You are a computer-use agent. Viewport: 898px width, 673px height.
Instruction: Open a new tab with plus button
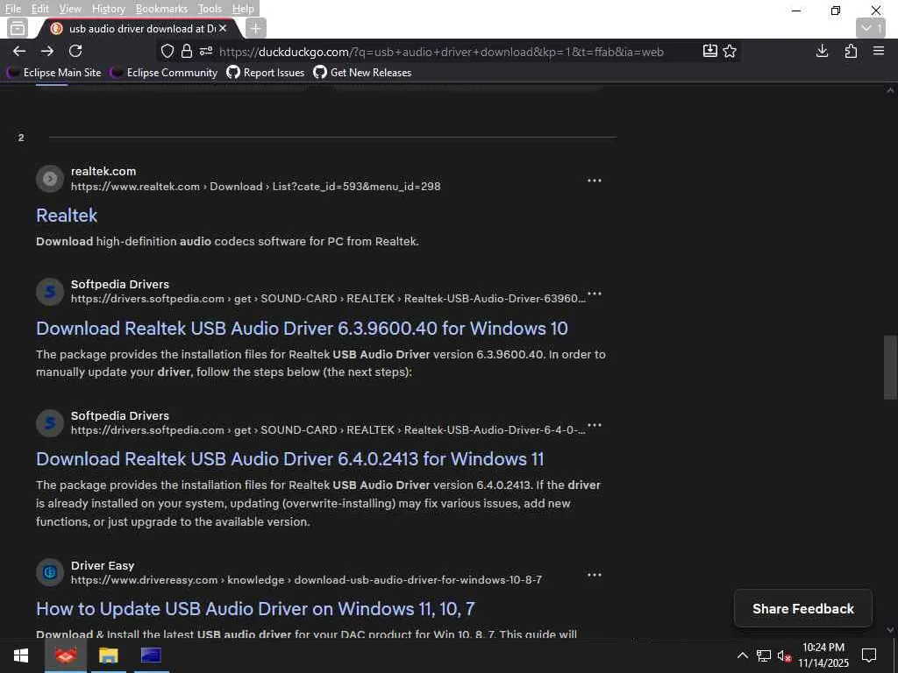click(x=256, y=28)
